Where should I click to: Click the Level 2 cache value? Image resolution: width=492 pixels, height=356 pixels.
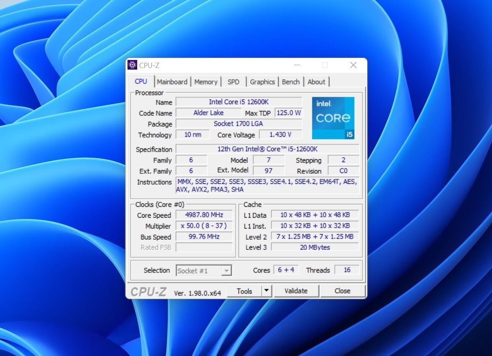315,237
